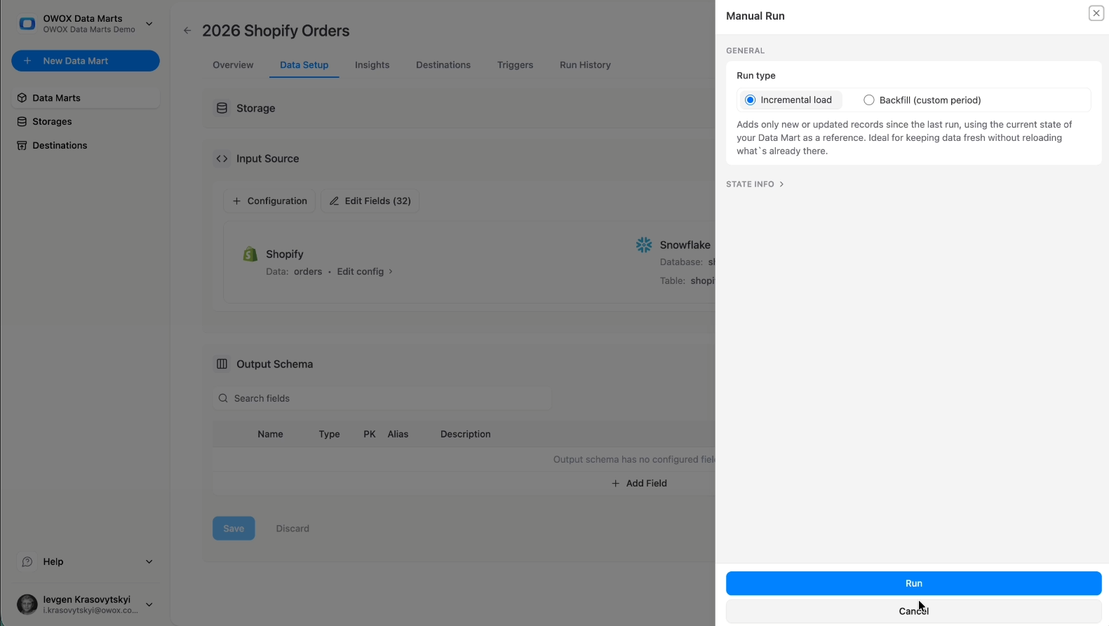Open Data Marts in the sidebar

point(86,98)
